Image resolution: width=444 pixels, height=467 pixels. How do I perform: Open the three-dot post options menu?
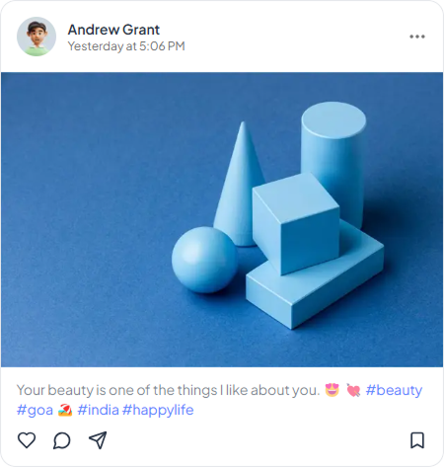[x=417, y=37]
